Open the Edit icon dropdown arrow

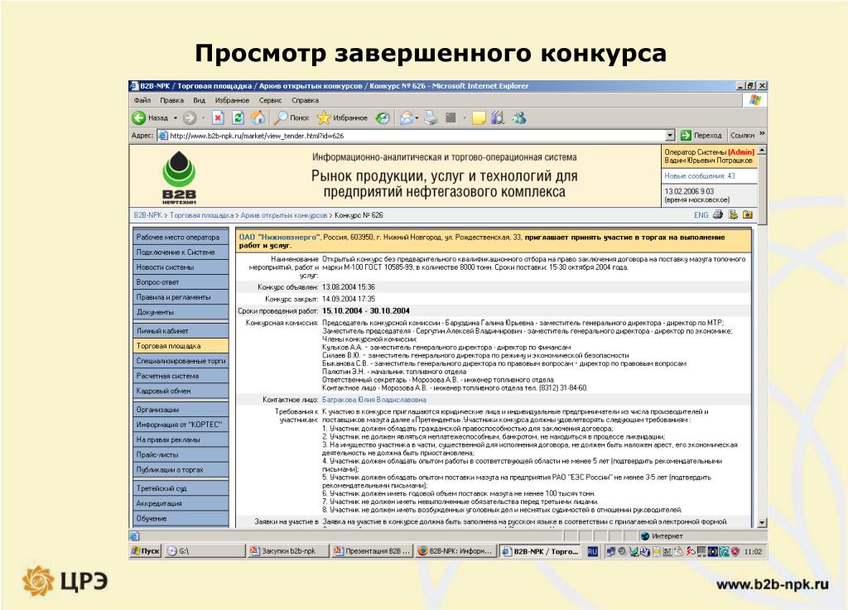tap(465, 118)
